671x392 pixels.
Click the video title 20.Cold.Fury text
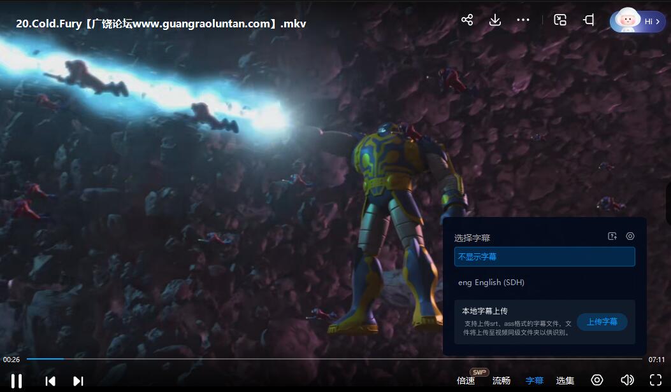coord(161,24)
